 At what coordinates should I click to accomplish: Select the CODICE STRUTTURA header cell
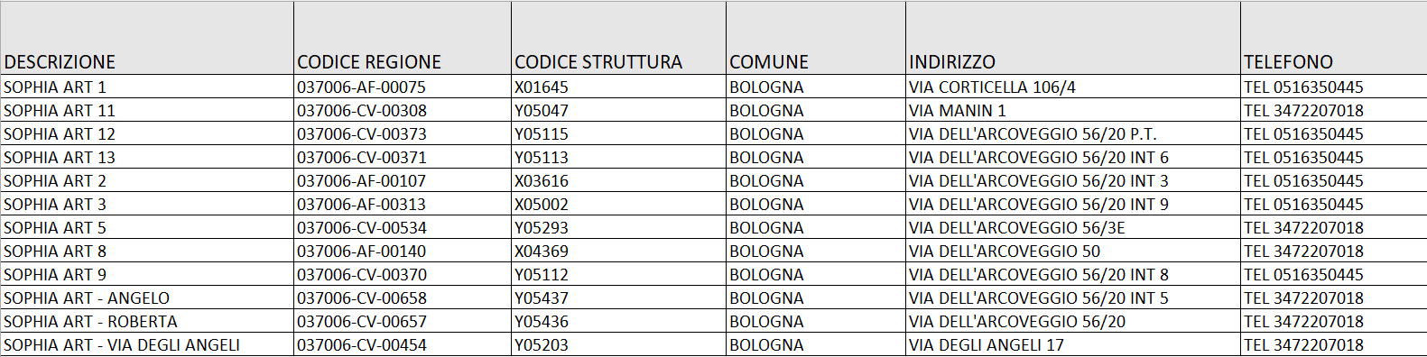pyautogui.click(x=618, y=38)
